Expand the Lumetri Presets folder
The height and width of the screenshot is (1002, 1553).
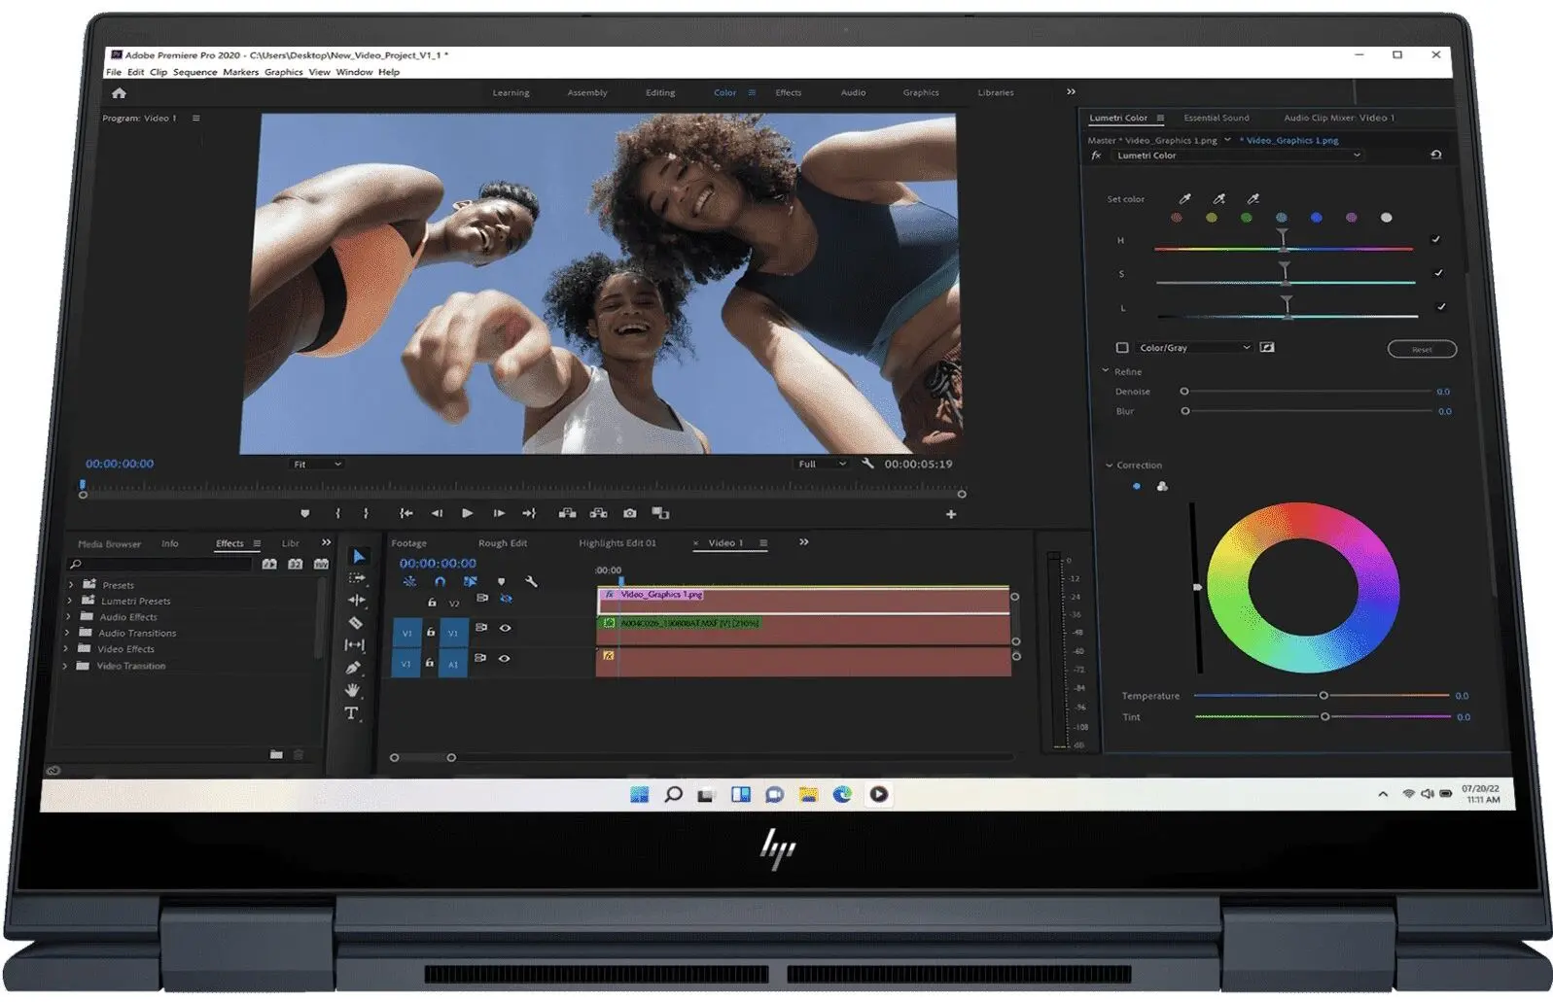pos(70,602)
